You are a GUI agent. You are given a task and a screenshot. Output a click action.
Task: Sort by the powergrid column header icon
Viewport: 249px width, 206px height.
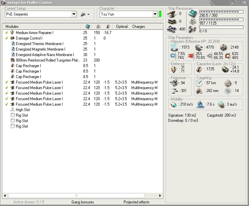pos(98,27)
